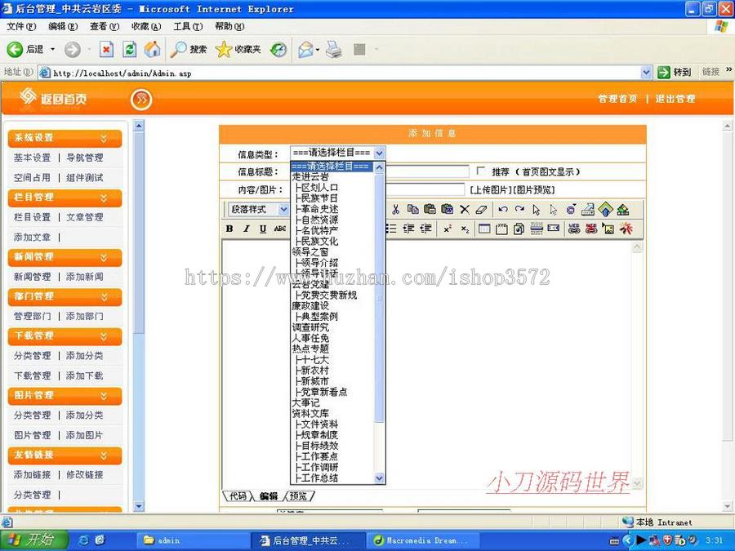Select the Eraser icon in editor toolbar
The height and width of the screenshot is (551, 735).
pyautogui.click(x=481, y=210)
